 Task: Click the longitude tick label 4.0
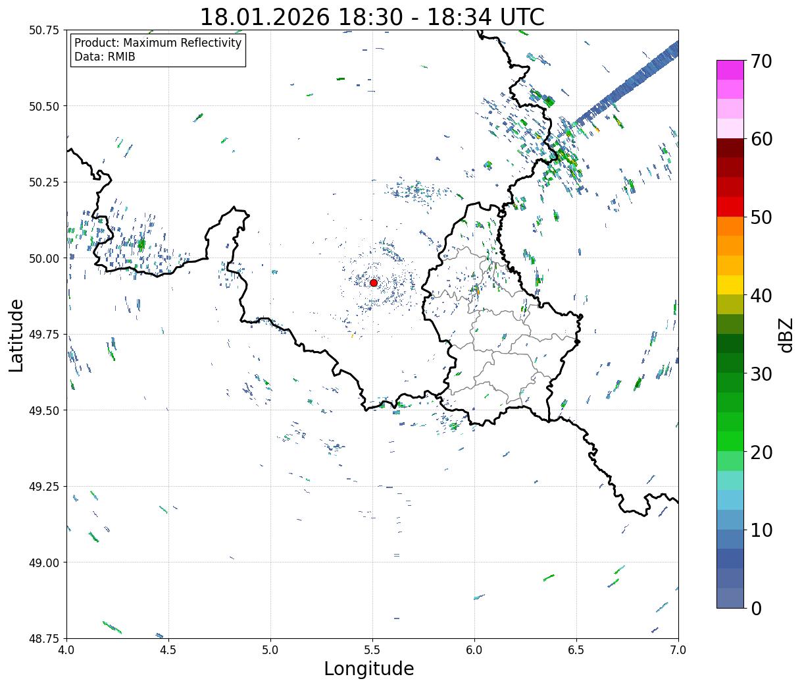pyautogui.click(x=66, y=650)
